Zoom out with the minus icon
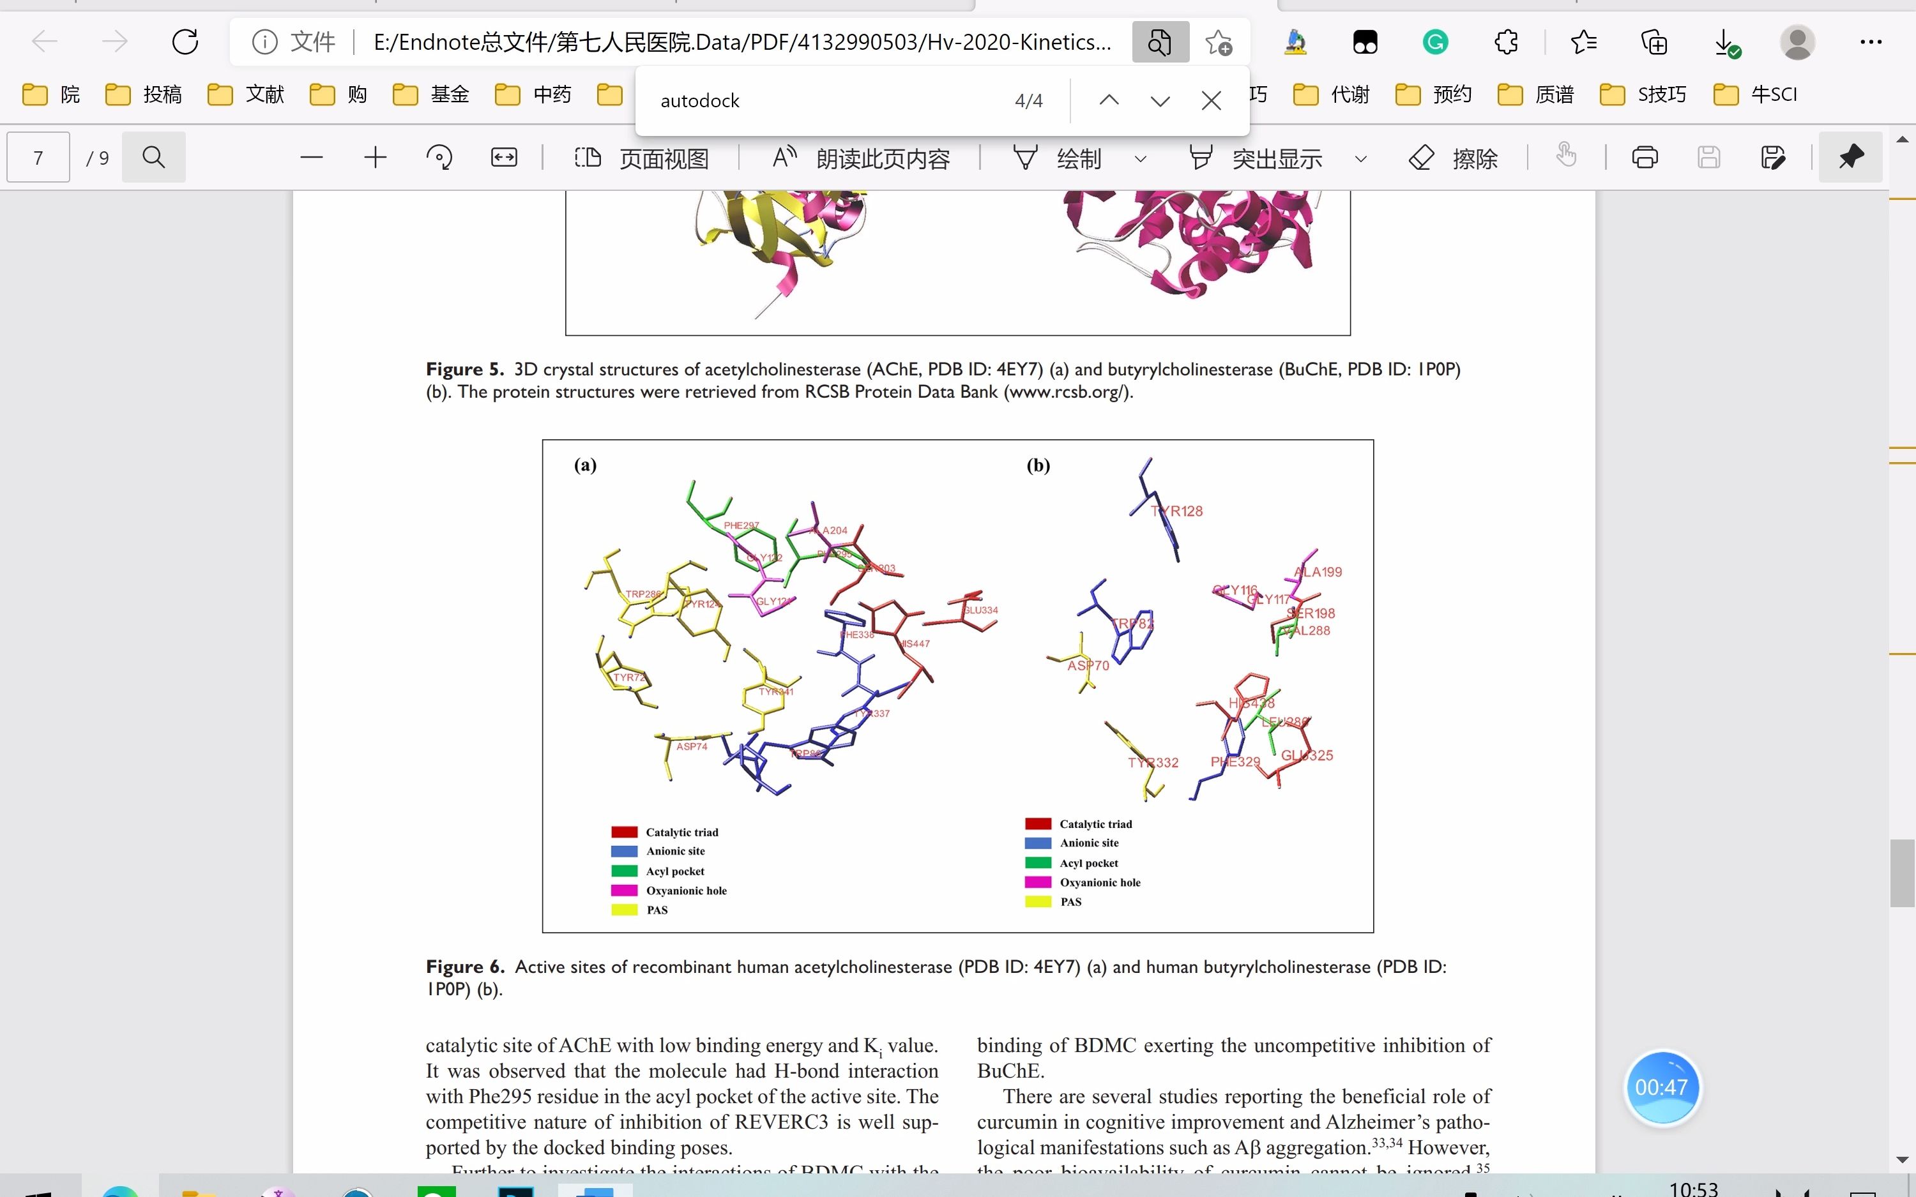Image resolution: width=1916 pixels, height=1197 pixels. coord(311,158)
